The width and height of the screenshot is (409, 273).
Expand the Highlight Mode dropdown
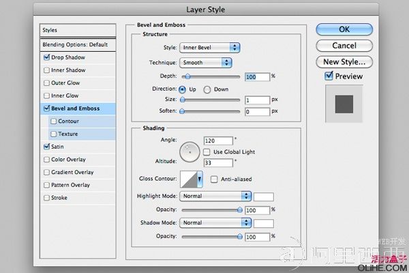[215, 196]
